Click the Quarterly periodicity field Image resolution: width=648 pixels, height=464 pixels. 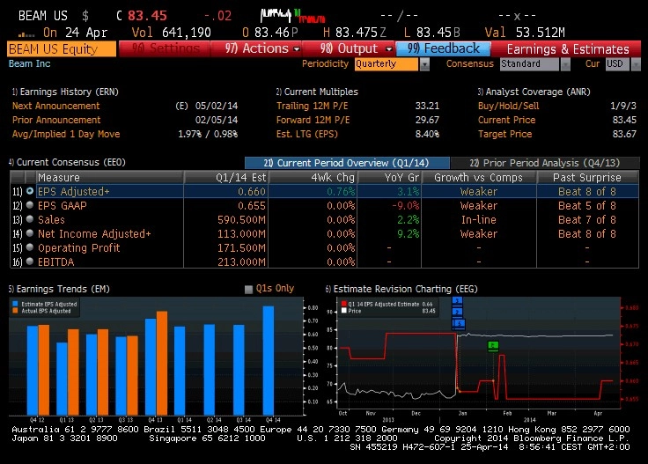pos(387,64)
